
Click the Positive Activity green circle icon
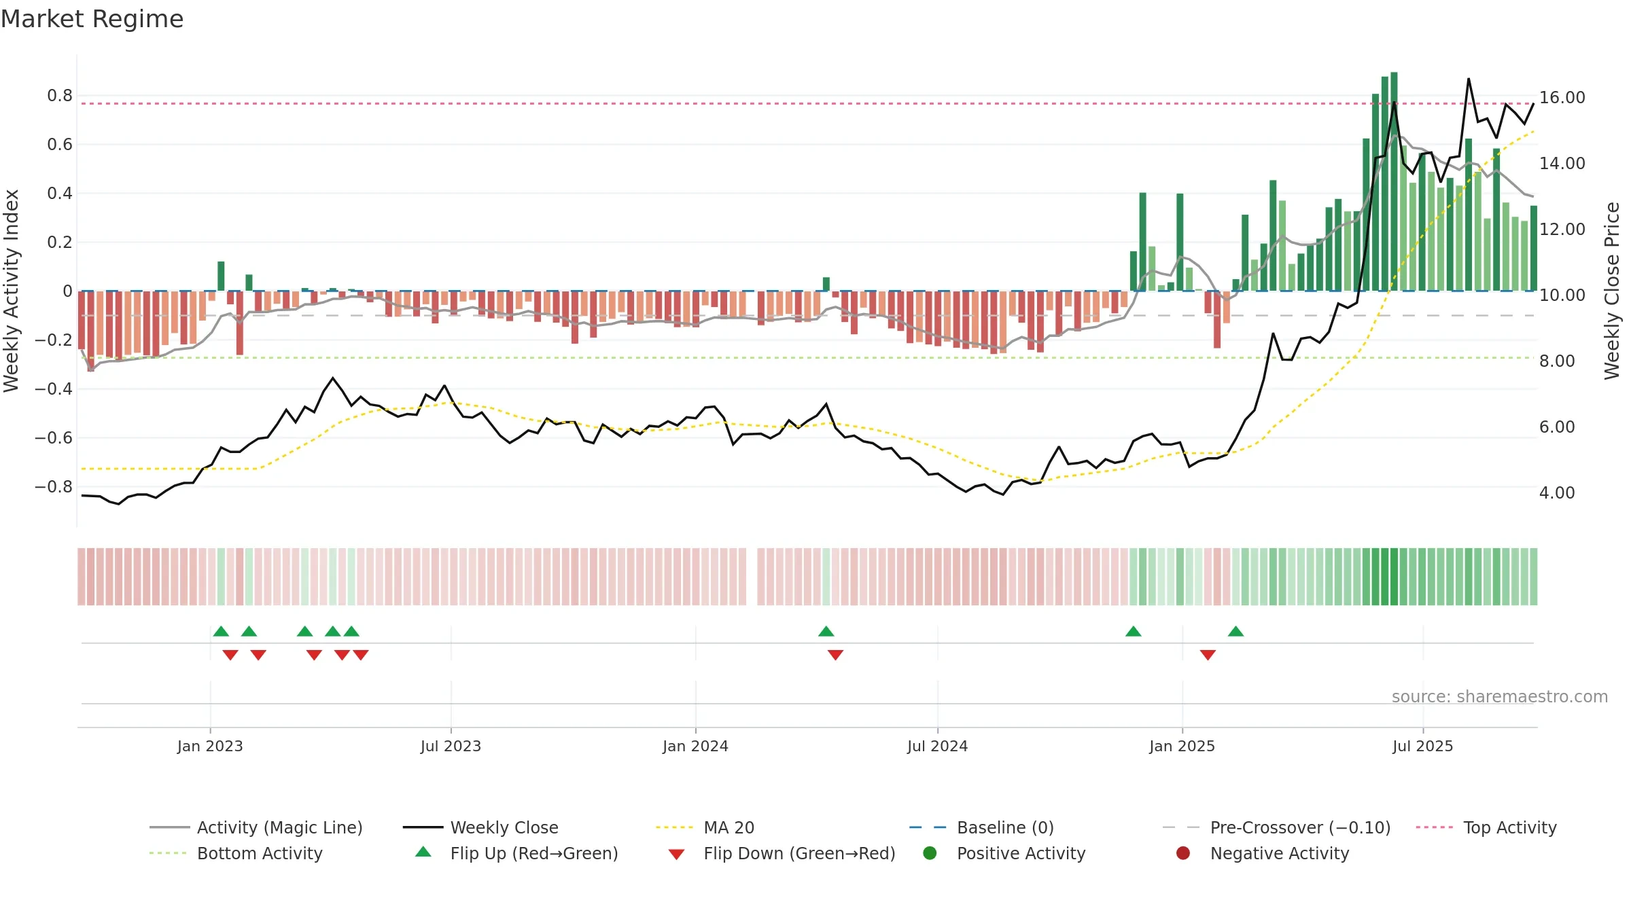[930, 853]
